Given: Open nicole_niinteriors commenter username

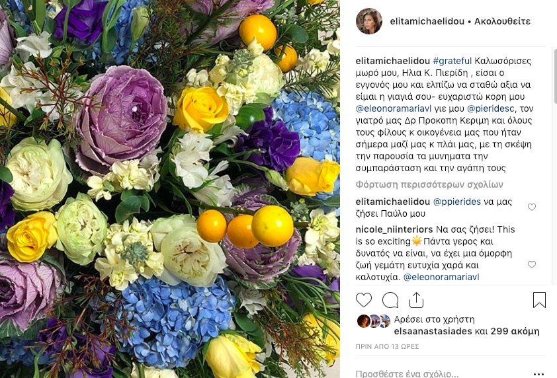Looking at the screenshot, I should pyautogui.click(x=394, y=229).
